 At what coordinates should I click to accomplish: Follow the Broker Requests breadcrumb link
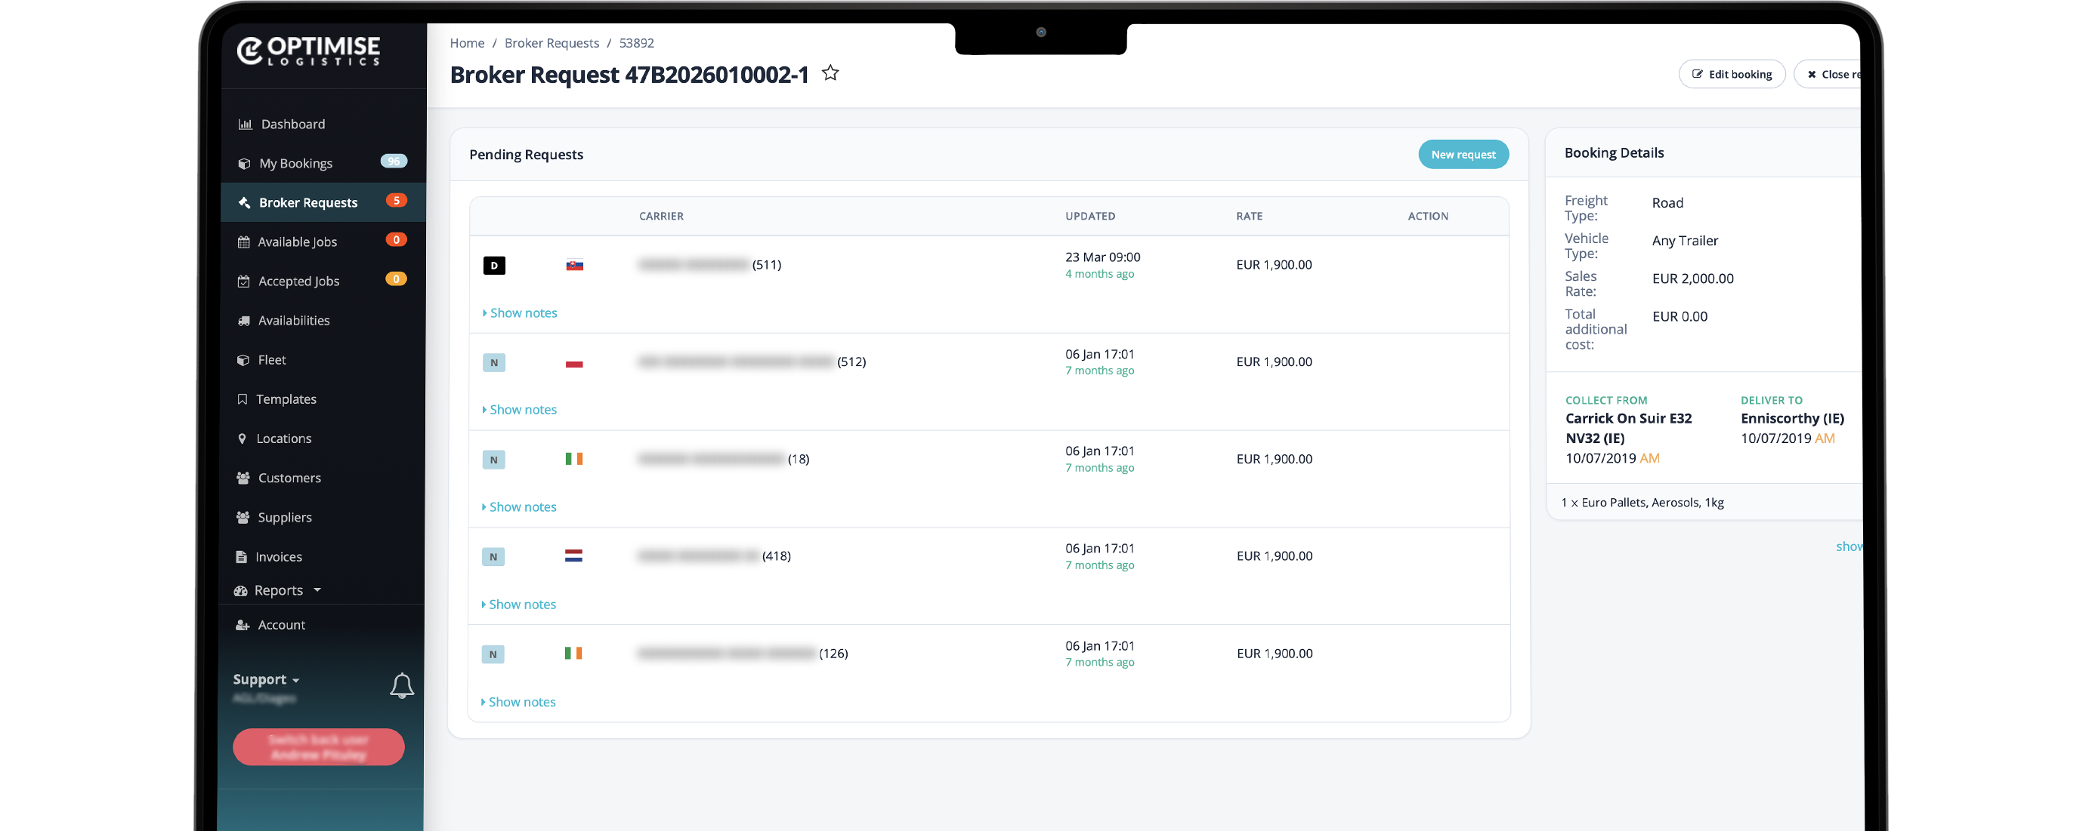point(552,43)
